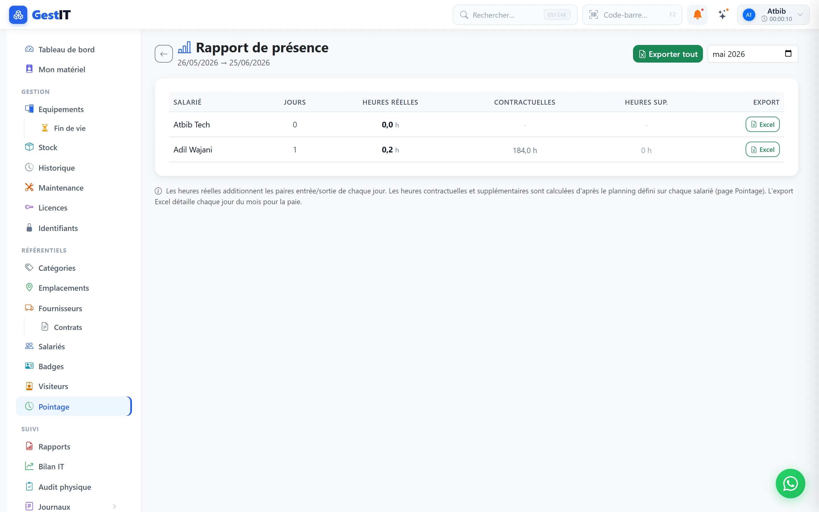This screenshot has height=512, width=819.
Task: Open Mon matériel page
Action: pos(74,69)
